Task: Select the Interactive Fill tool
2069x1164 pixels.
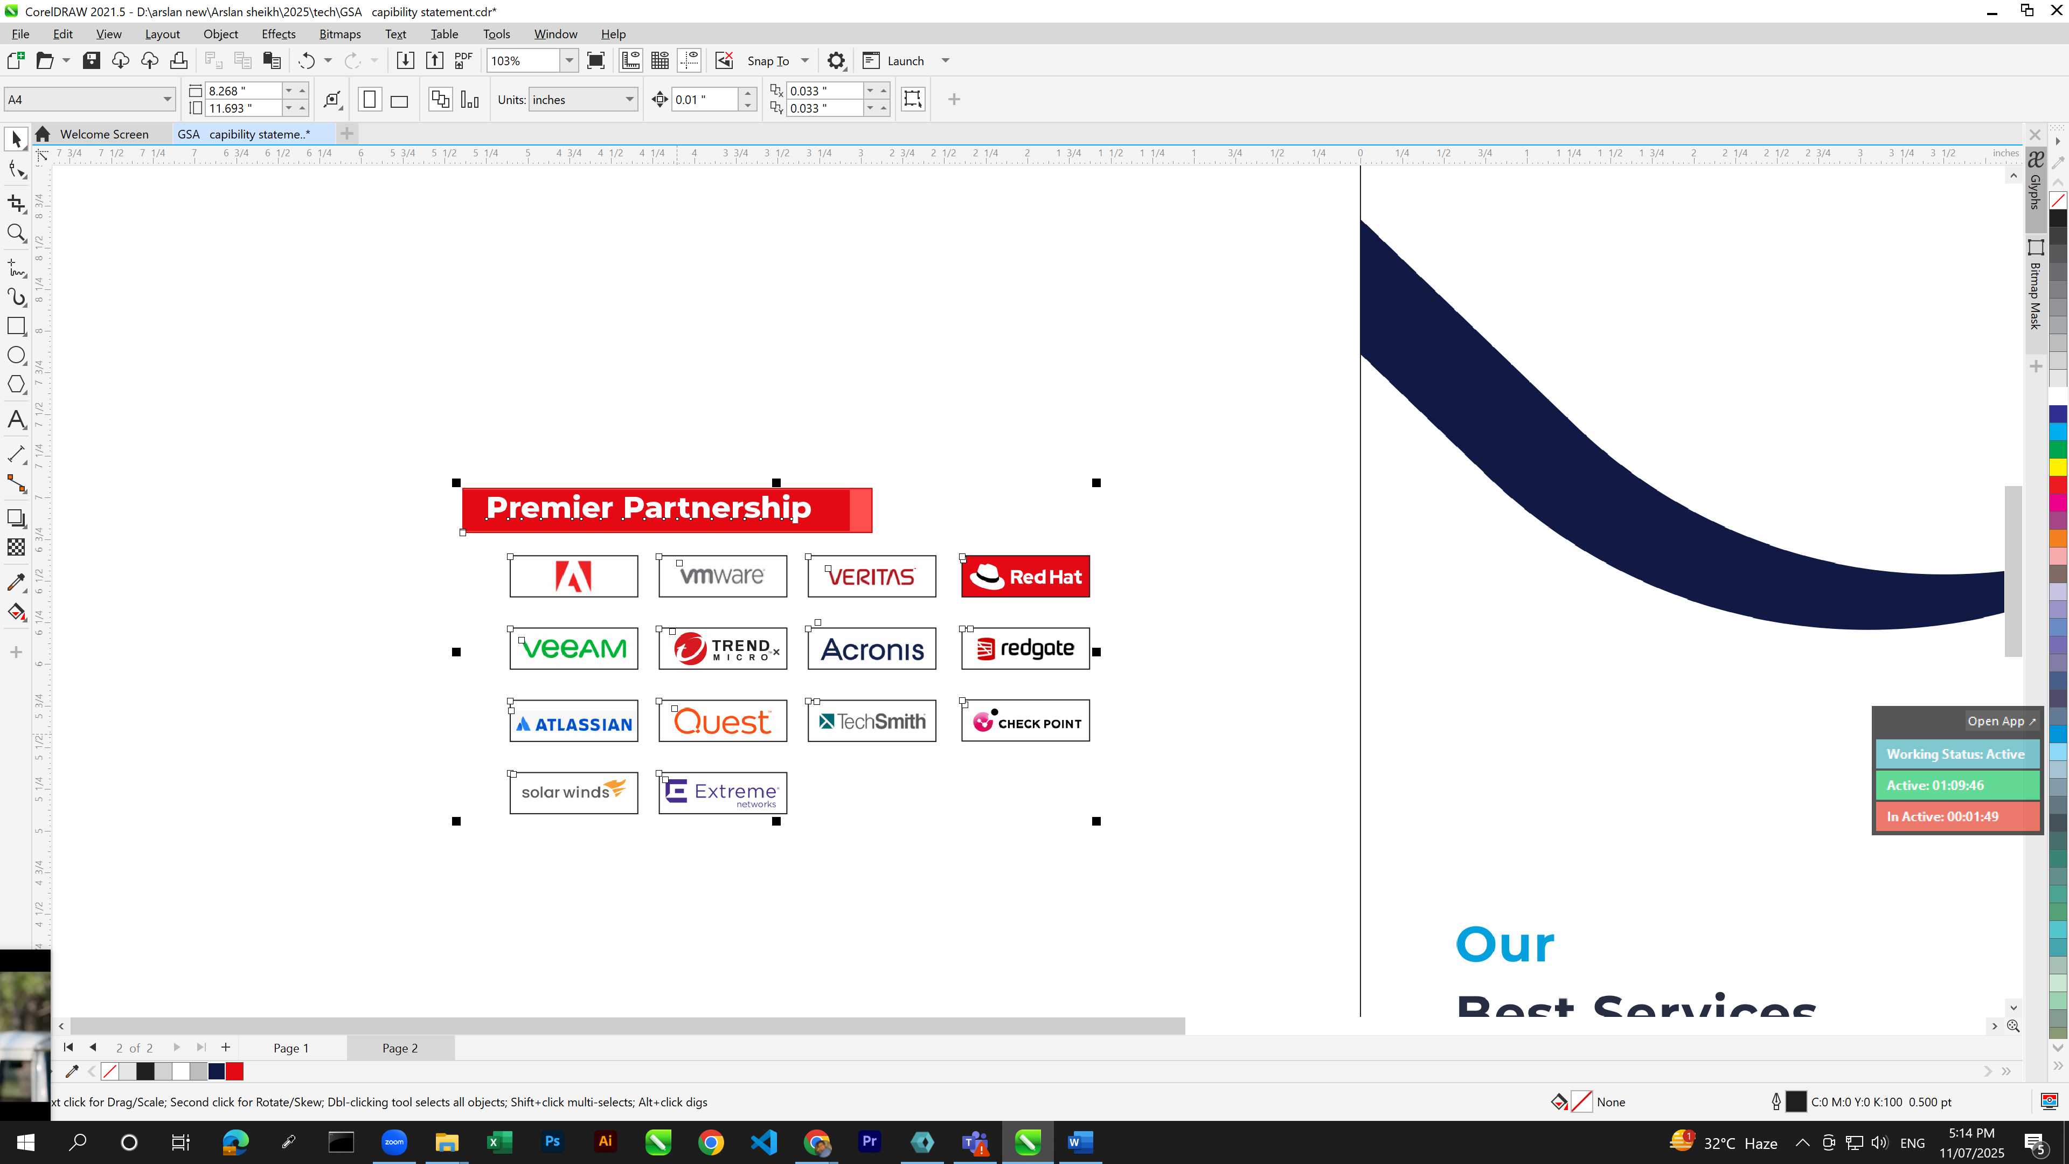Action: 16,612
